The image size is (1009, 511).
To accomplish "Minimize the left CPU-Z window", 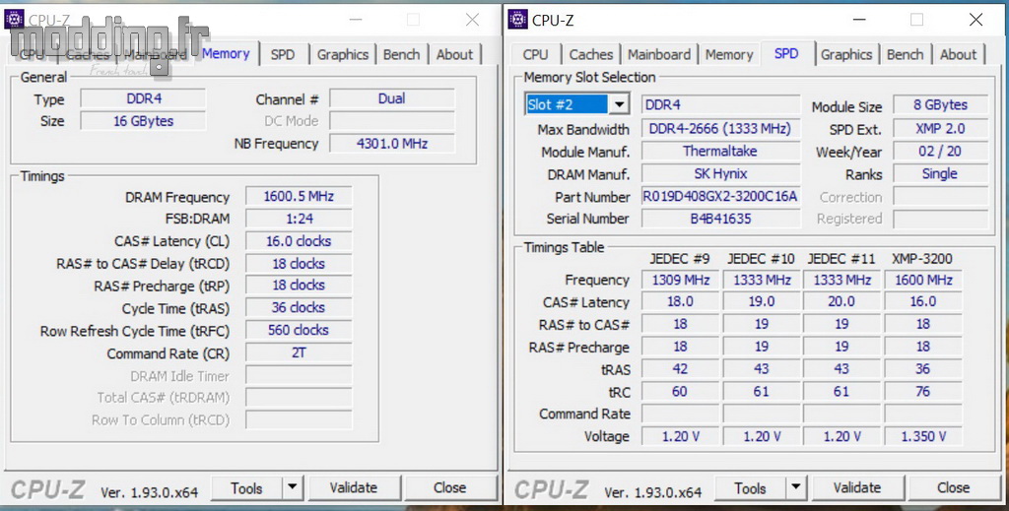I will pos(355,20).
